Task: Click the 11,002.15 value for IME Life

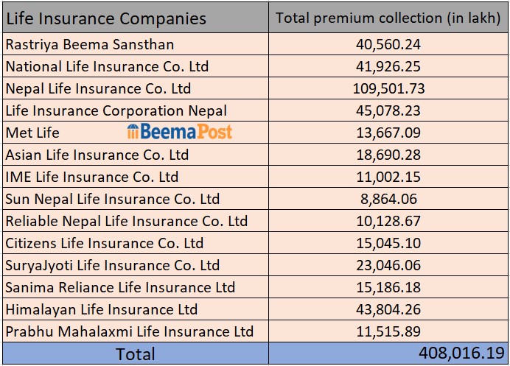Action: coord(388,177)
